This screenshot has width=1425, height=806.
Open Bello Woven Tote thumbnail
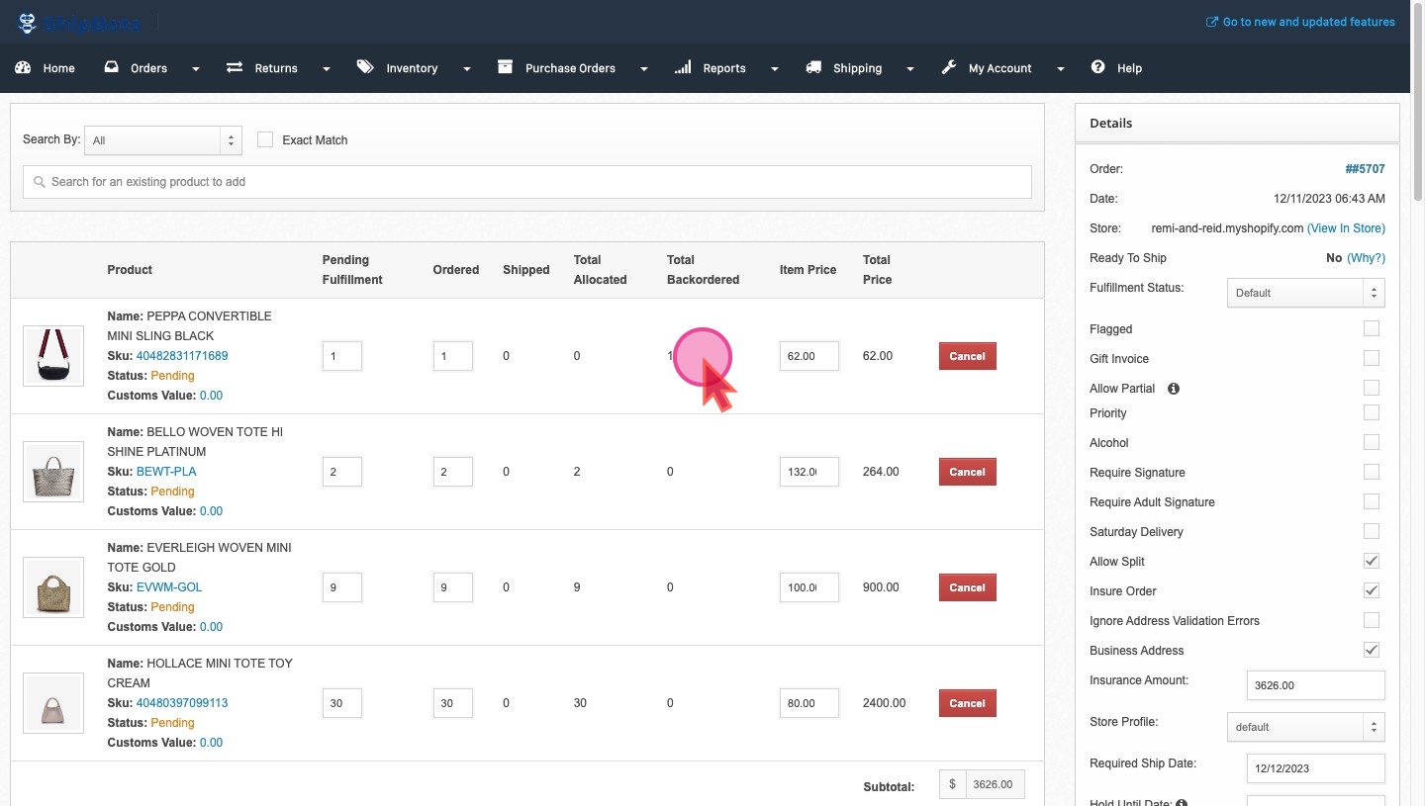pos(53,472)
